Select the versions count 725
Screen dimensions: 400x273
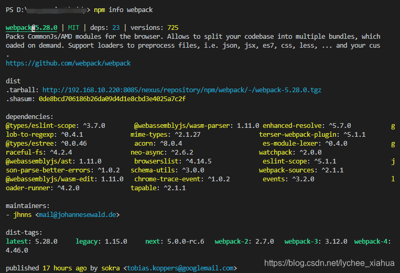tap(172, 28)
